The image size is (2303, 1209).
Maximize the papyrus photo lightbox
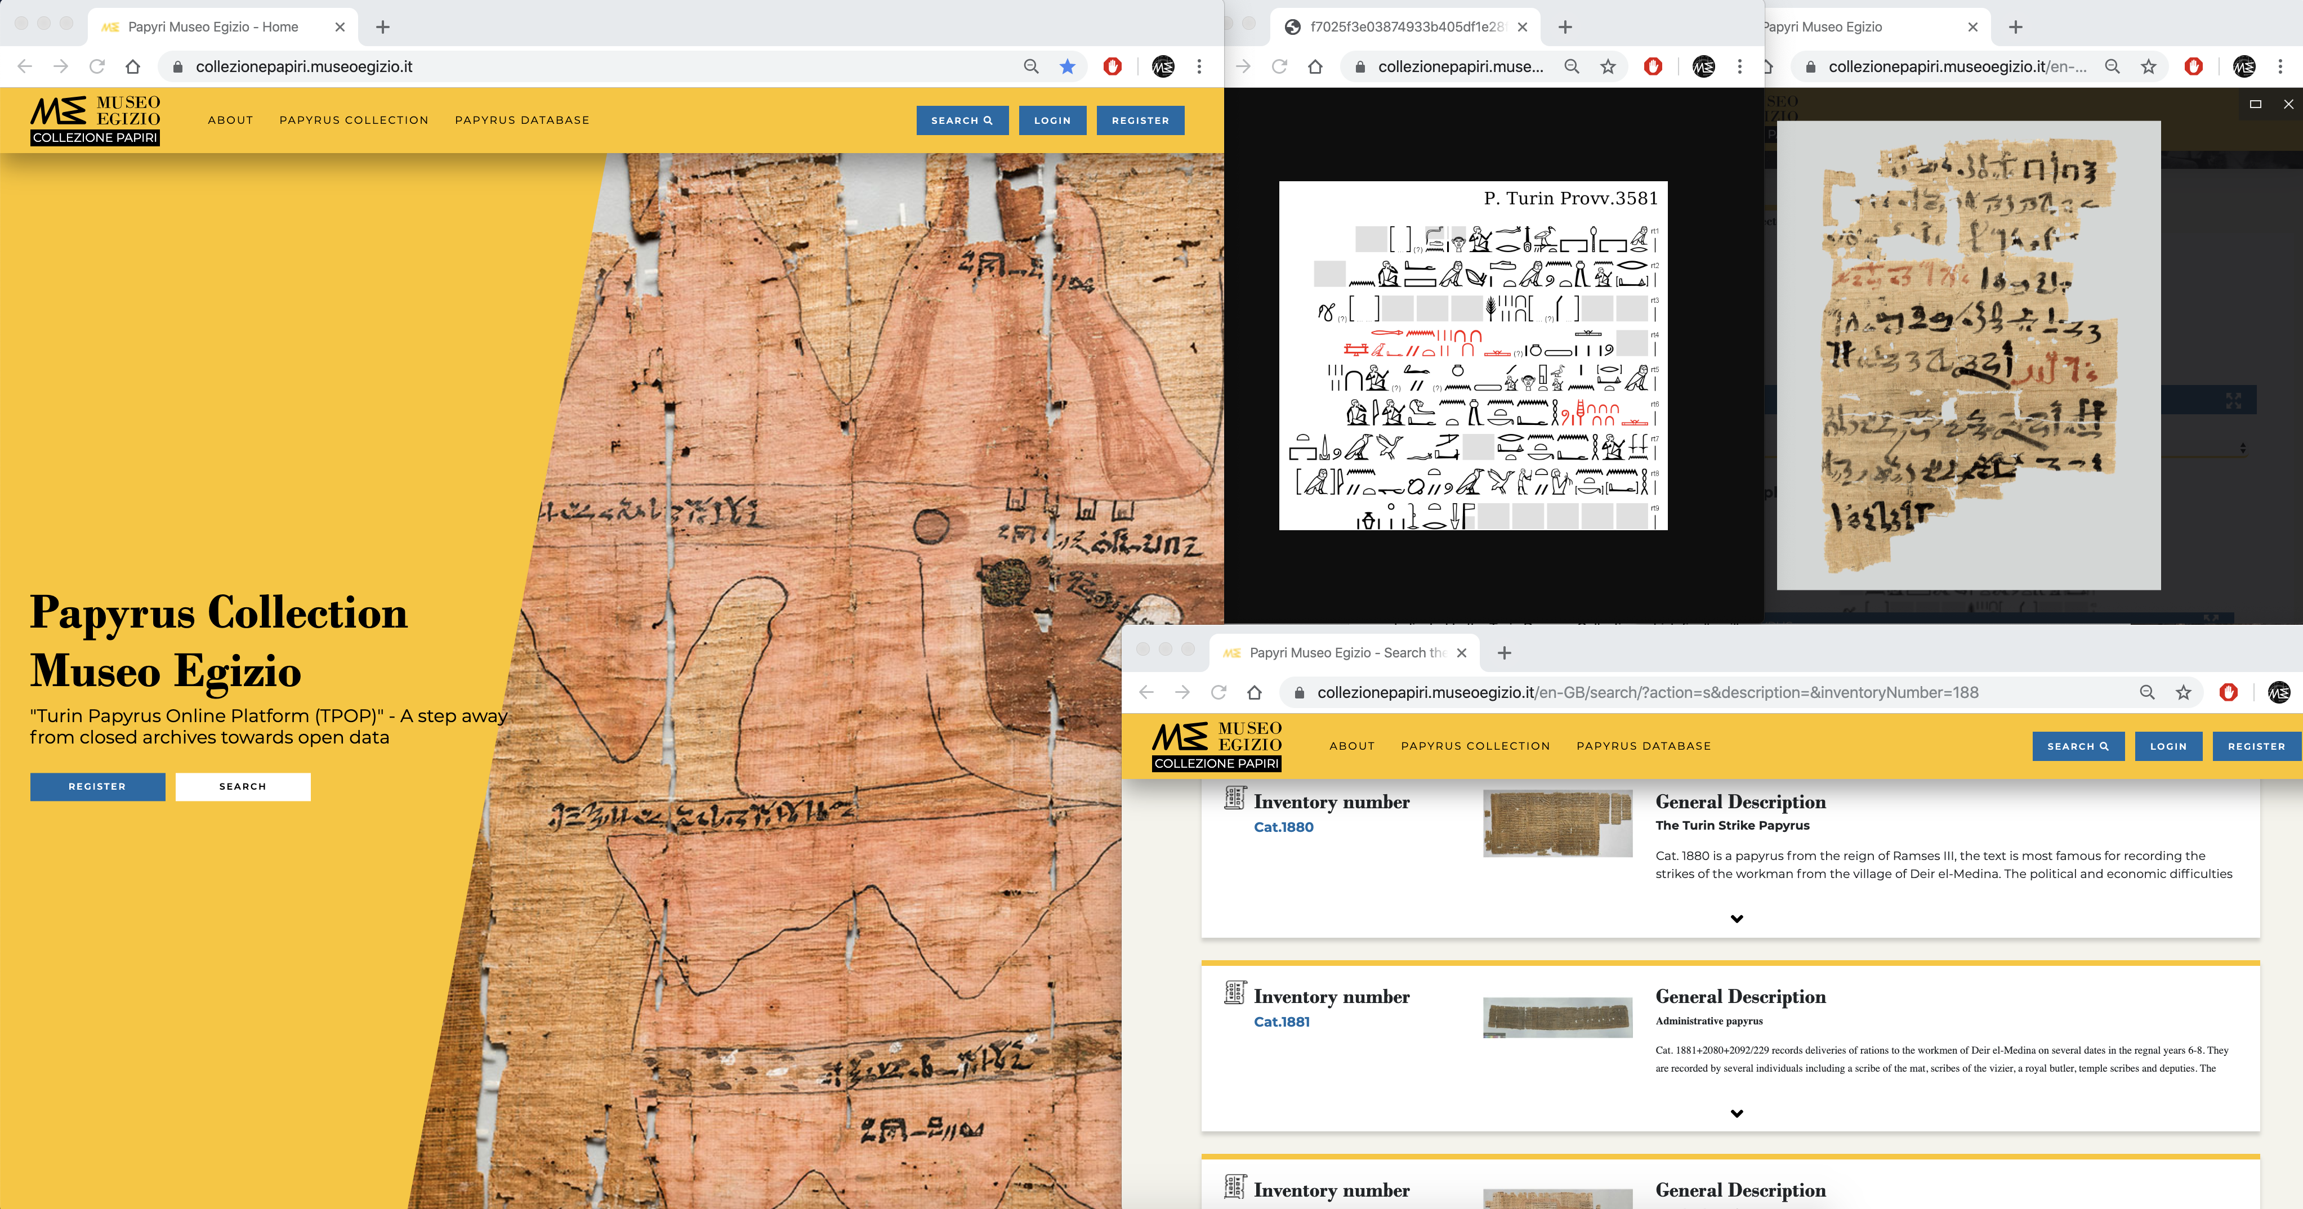pos(2256,105)
